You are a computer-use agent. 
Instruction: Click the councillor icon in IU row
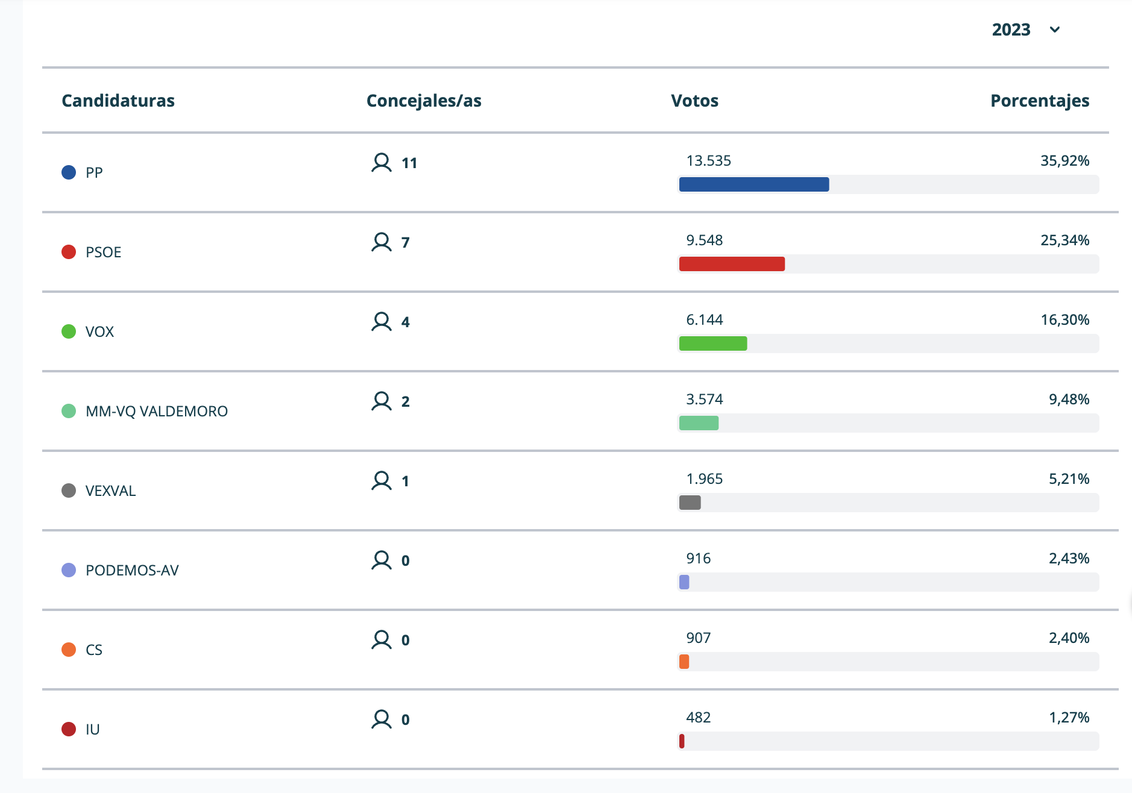point(381,719)
